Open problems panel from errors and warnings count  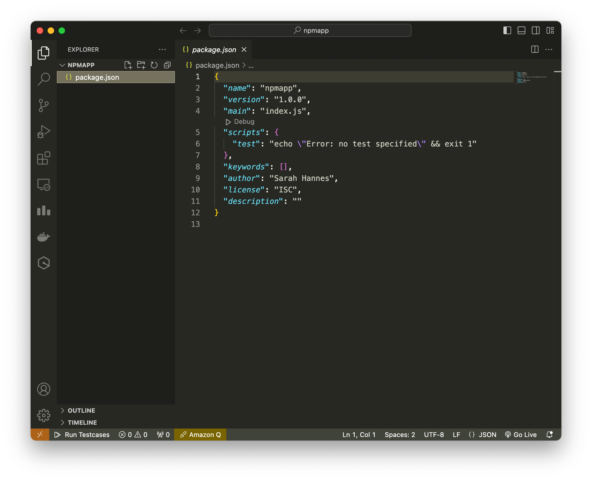(133, 435)
